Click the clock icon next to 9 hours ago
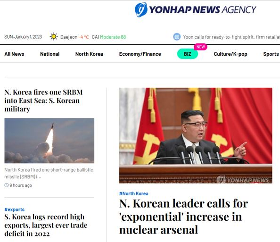280x242 pixels. click(7, 185)
